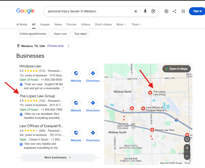The width and height of the screenshot is (205, 168).
Task: Zoom out on the map
Action: (187, 156)
